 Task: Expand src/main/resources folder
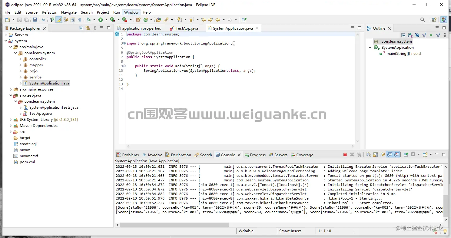coord(11,89)
